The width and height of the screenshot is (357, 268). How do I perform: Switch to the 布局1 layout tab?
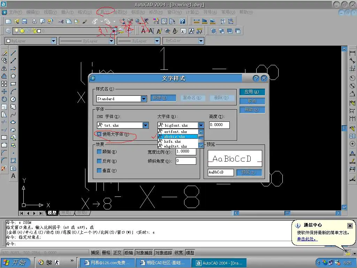click(x=66, y=213)
